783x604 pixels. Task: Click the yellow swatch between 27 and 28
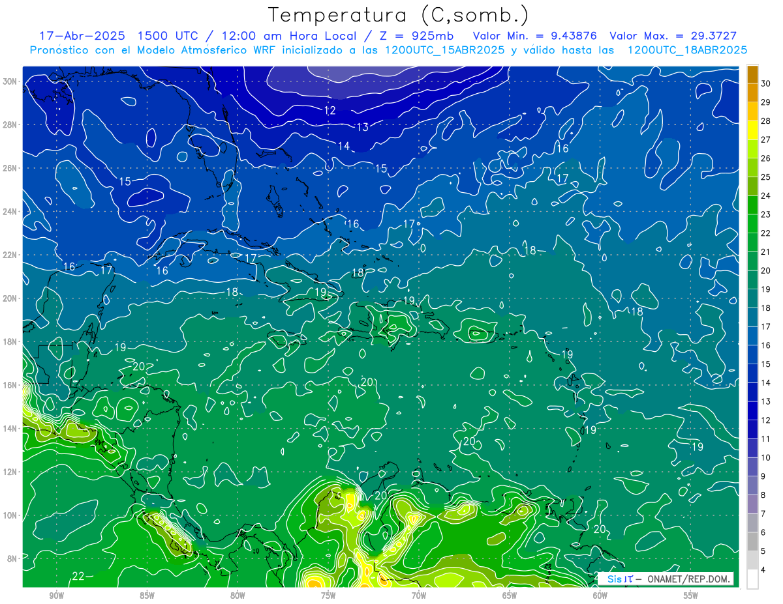(x=752, y=130)
